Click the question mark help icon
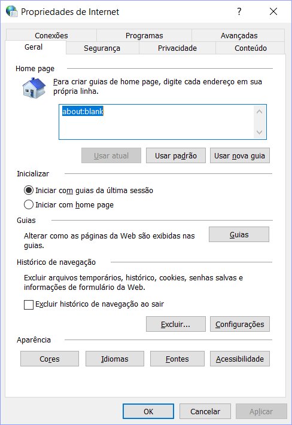 [239, 11]
